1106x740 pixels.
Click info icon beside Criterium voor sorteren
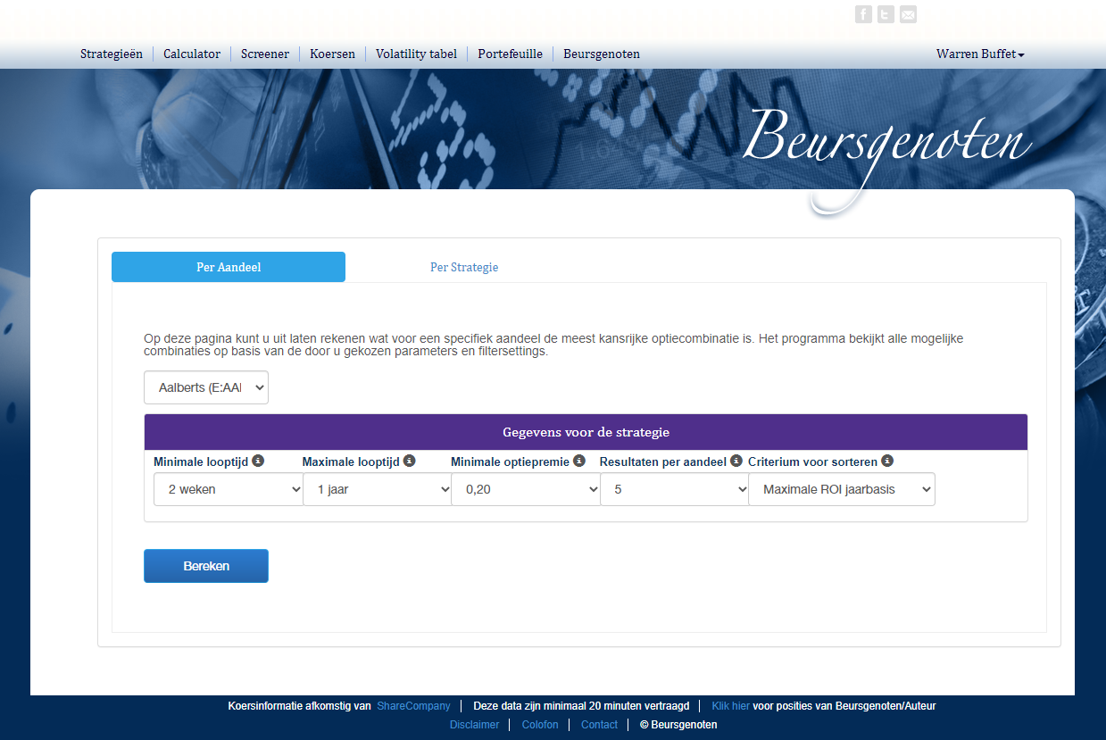887,461
